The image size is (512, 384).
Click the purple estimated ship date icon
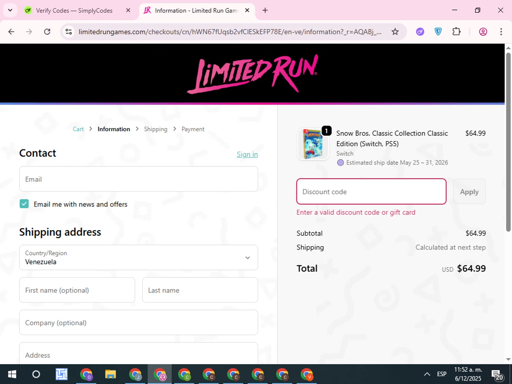tap(340, 163)
